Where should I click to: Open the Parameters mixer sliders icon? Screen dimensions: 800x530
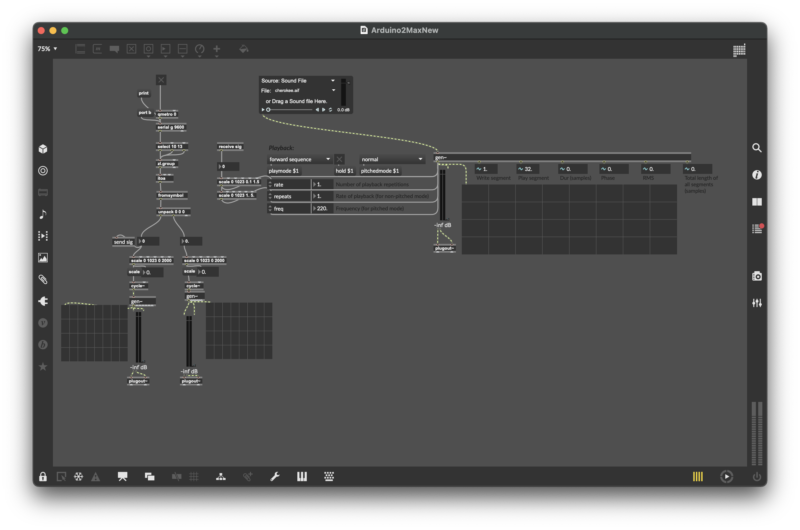pos(757,303)
